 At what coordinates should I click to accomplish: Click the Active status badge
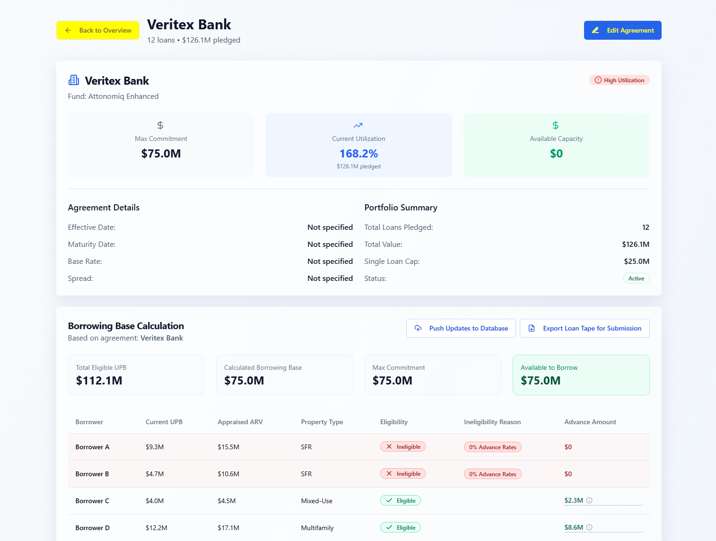[x=636, y=279]
